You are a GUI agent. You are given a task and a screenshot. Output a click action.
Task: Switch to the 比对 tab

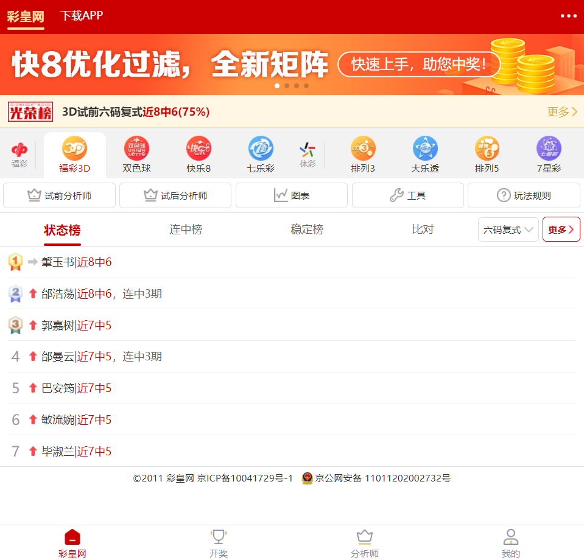pos(423,229)
